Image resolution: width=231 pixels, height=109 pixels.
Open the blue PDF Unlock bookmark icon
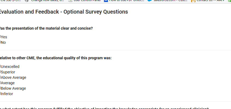tap(106, 1)
